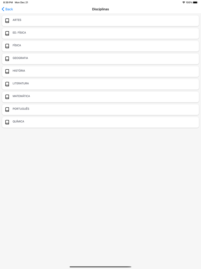The image size is (201, 269).
Task: Click the back chevron arrow
Action: click(3, 9)
